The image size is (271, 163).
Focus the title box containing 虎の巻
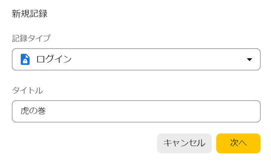point(136,111)
